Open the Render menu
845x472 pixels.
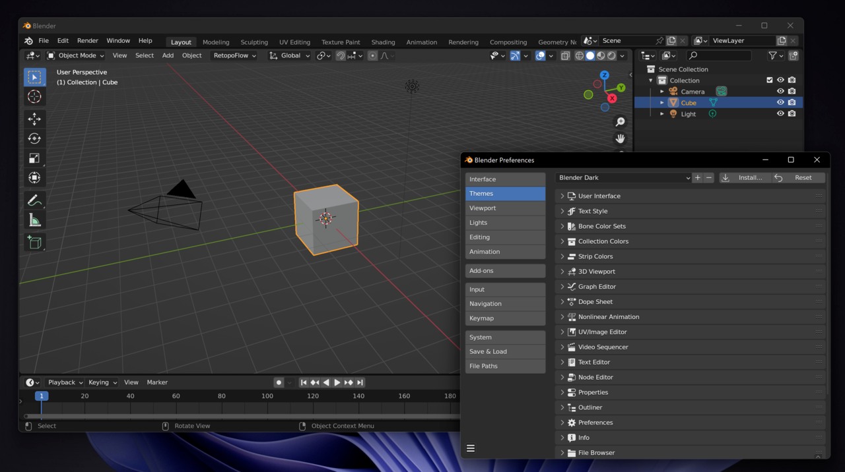tap(87, 40)
